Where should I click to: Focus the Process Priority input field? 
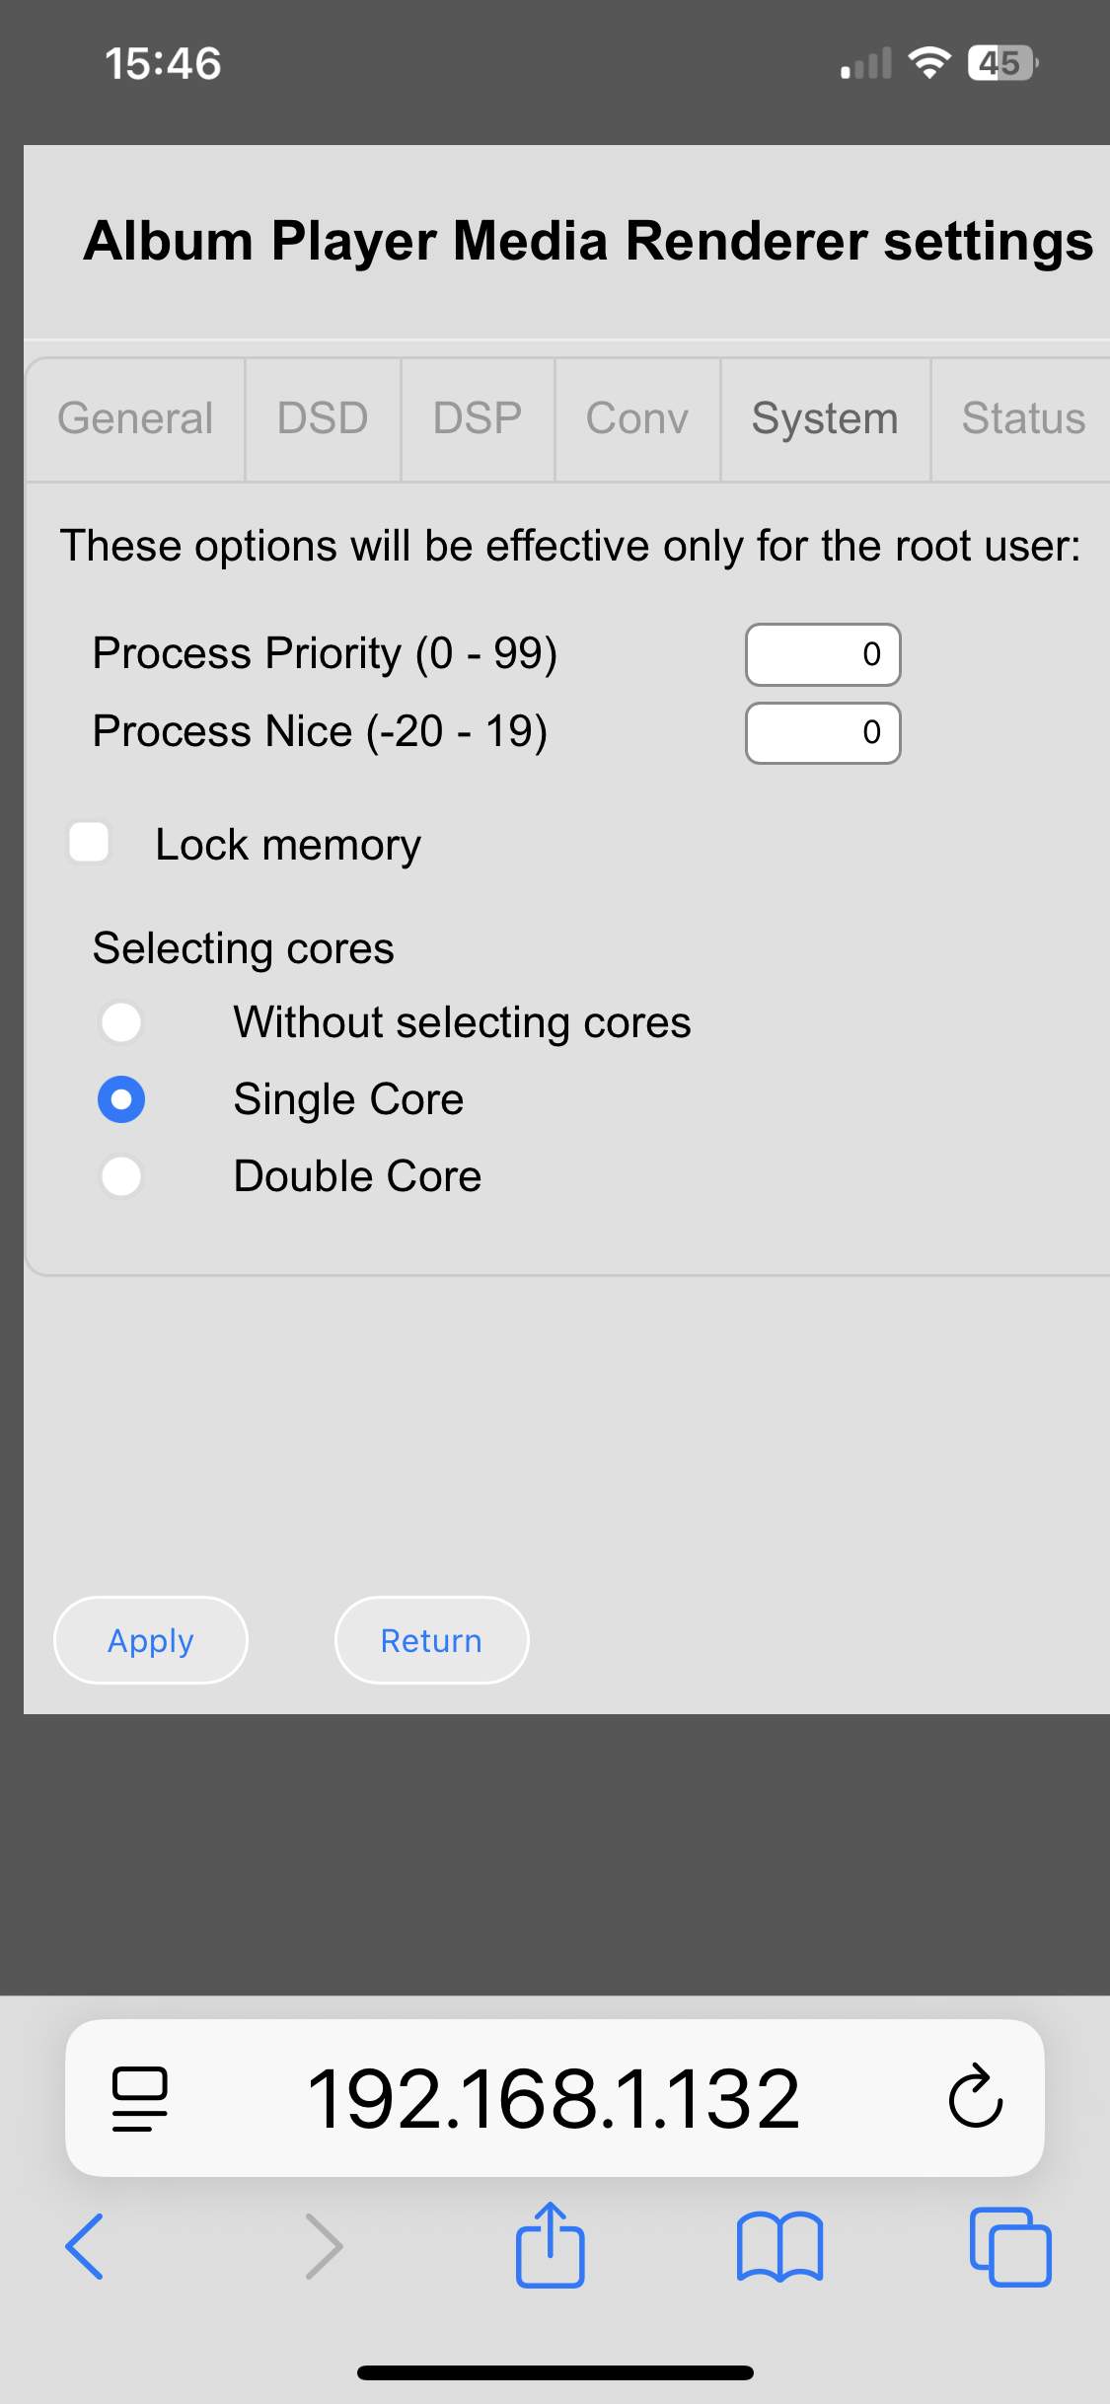(x=823, y=653)
